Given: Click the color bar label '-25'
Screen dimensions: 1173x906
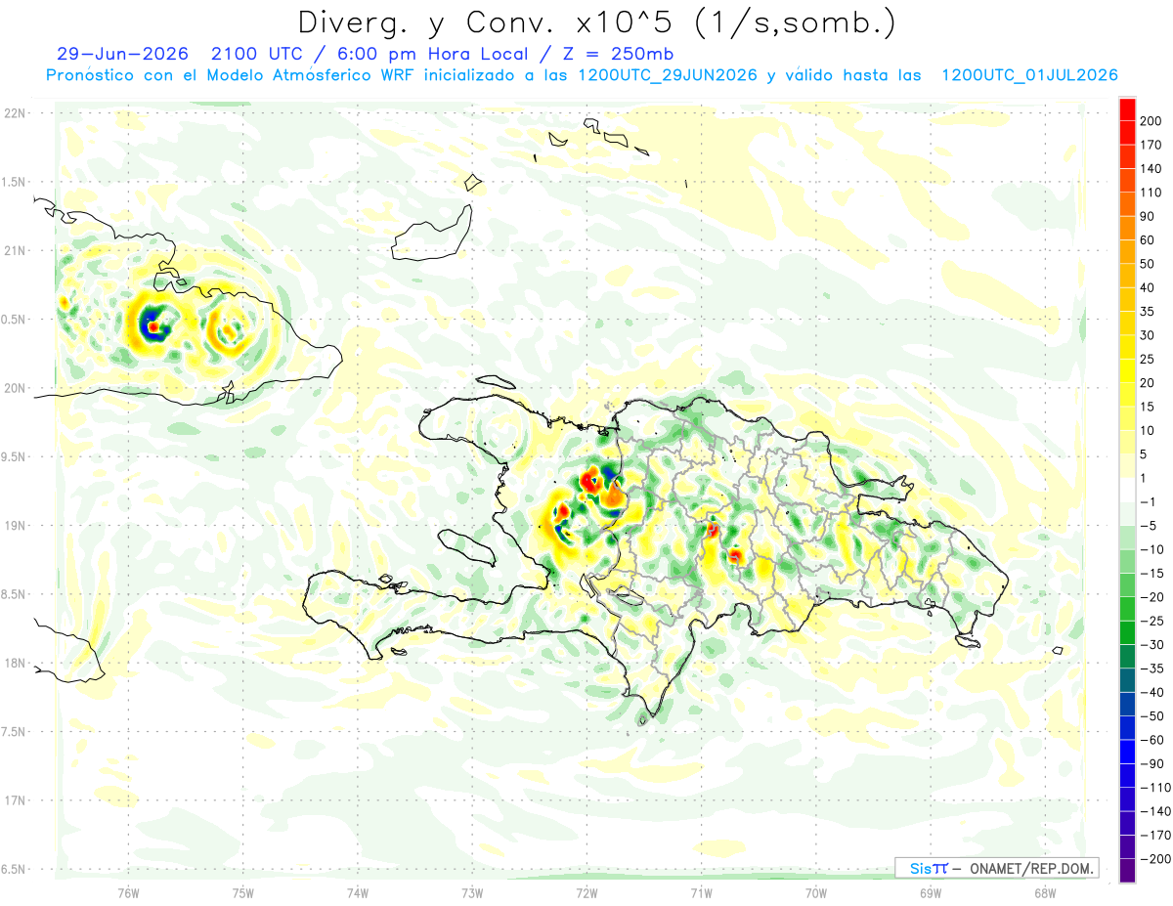Looking at the screenshot, I should click(x=1151, y=621).
